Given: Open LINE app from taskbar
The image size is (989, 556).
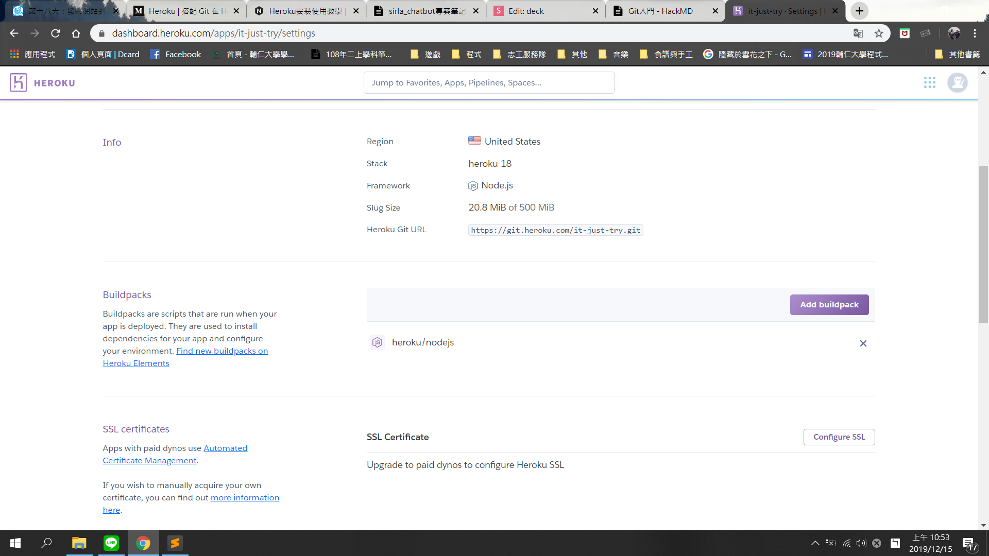Looking at the screenshot, I should point(111,543).
